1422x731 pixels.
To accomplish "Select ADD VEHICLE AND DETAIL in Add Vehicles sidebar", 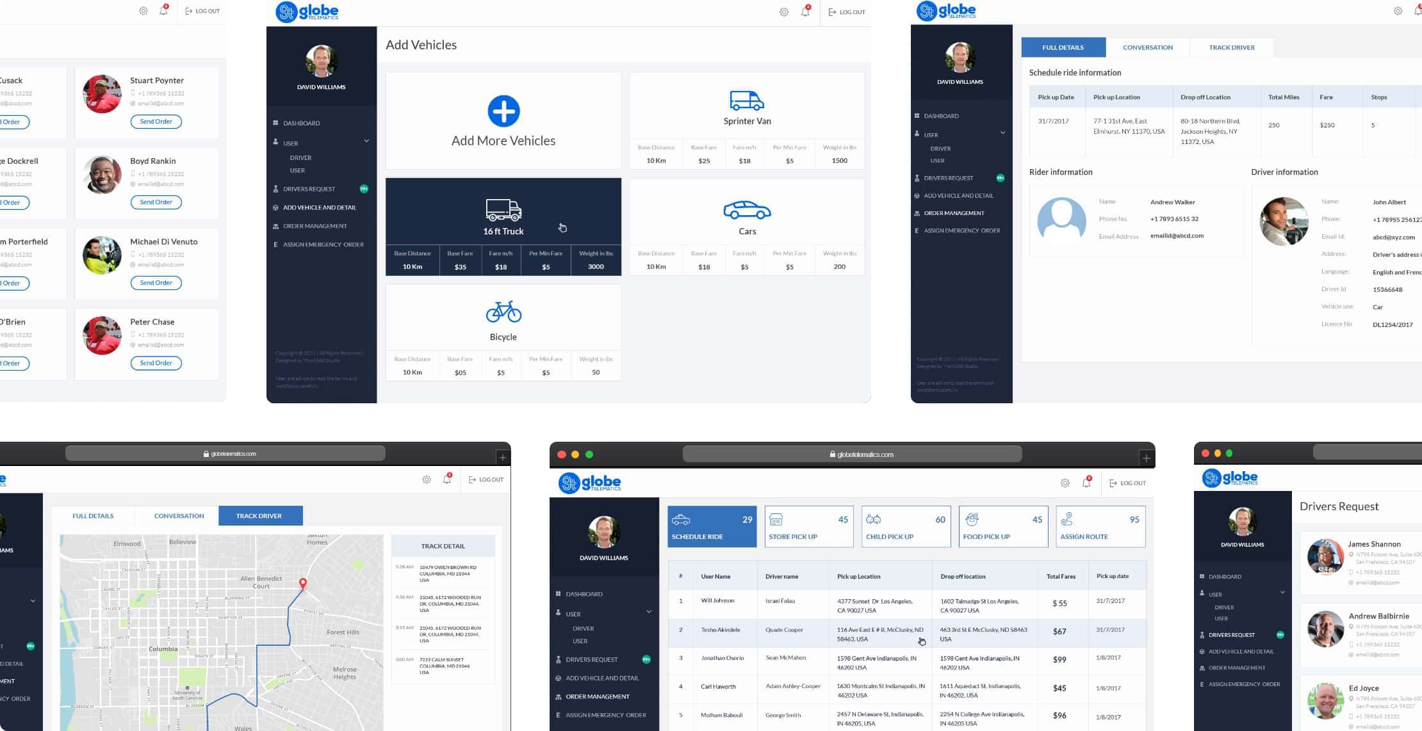I will (320, 208).
